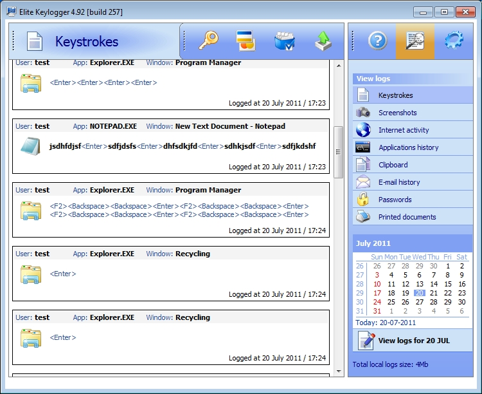The image size is (482, 394).
Task: Open help via the question mark icon
Action: click(377, 41)
